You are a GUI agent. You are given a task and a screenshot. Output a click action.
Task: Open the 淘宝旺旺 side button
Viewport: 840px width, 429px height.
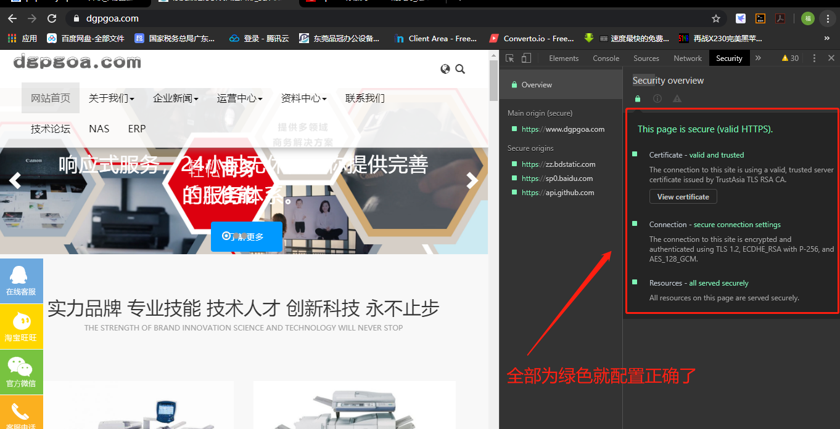(22, 327)
